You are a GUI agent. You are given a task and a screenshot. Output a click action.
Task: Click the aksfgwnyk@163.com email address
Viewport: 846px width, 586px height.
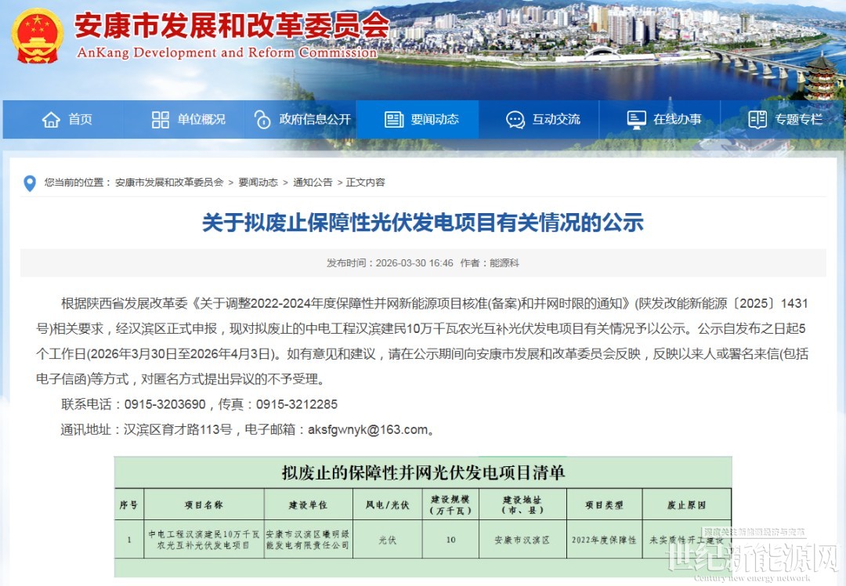point(368,429)
